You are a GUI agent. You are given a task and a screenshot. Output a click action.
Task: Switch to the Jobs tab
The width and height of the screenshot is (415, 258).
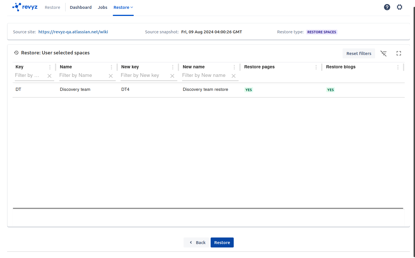point(102,7)
